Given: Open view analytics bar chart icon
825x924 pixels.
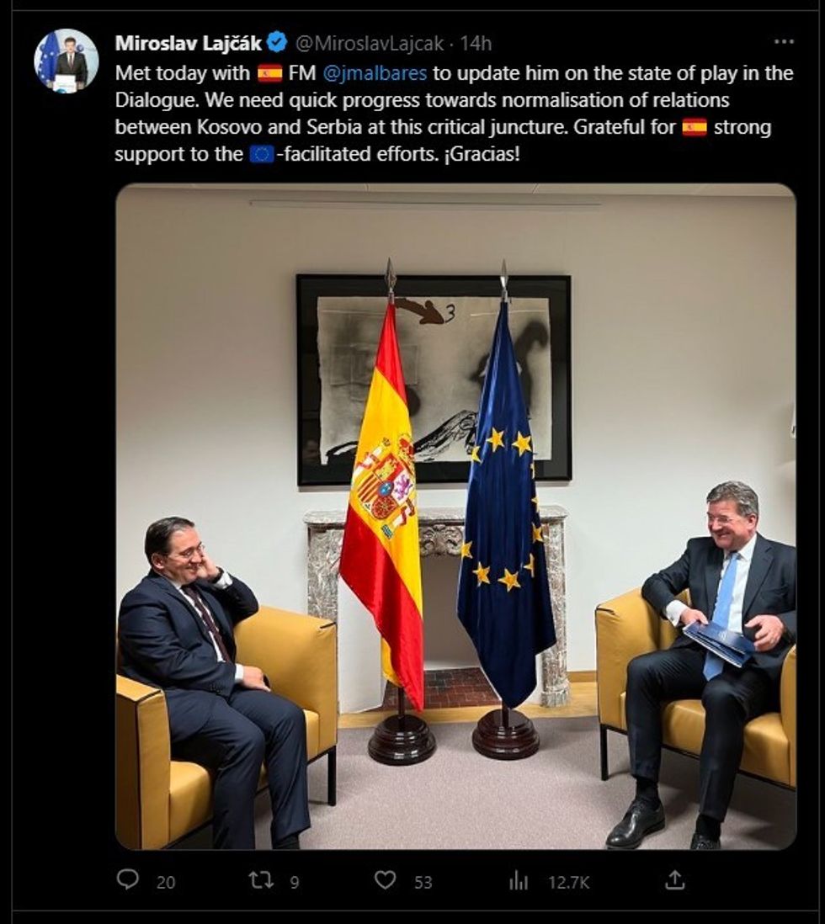Looking at the screenshot, I should (519, 881).
